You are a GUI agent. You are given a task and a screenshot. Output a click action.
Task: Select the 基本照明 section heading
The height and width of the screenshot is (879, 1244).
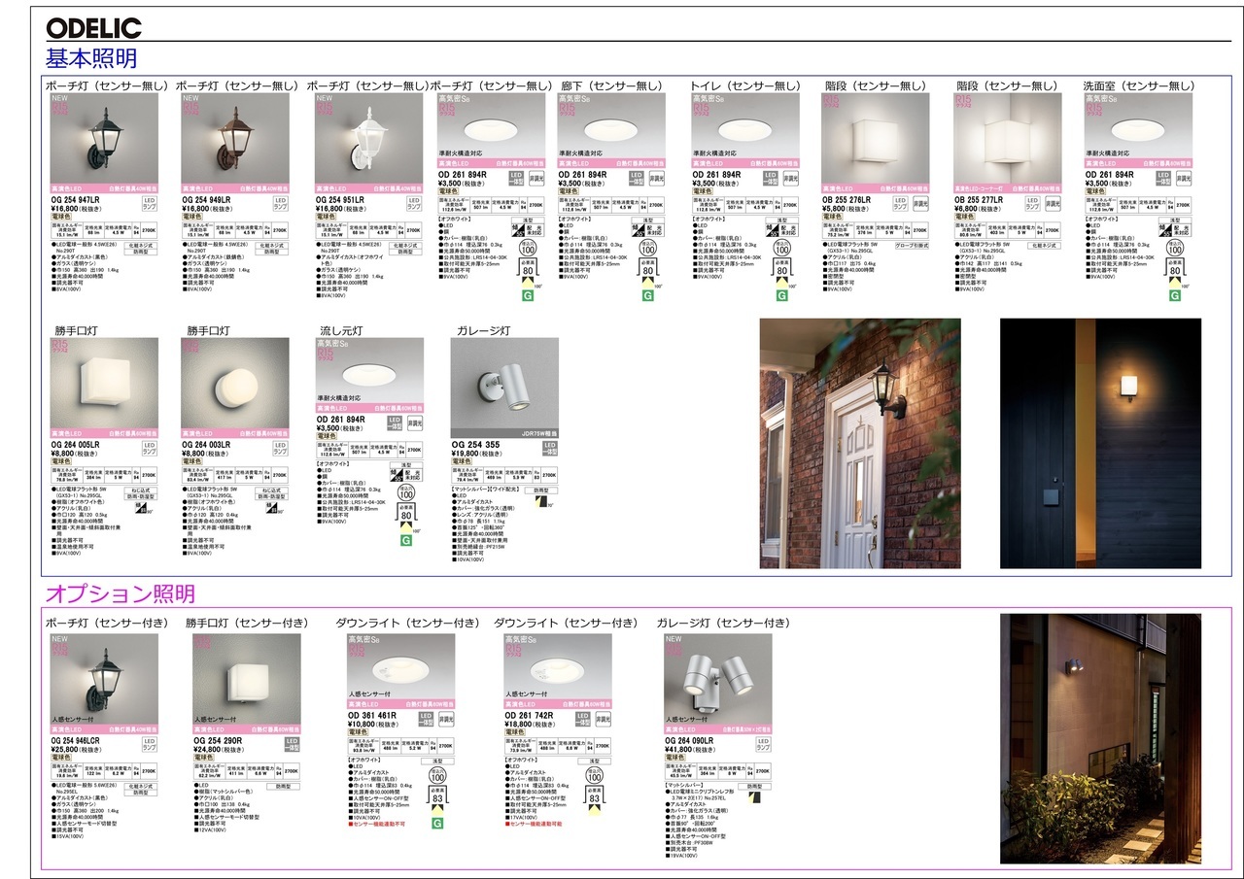click(91, 58)
